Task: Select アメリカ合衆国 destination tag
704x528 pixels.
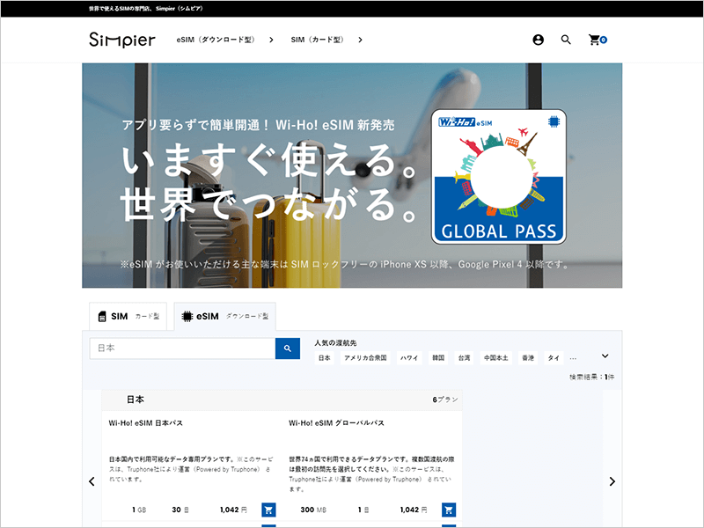Action: [x=365, y=358]
